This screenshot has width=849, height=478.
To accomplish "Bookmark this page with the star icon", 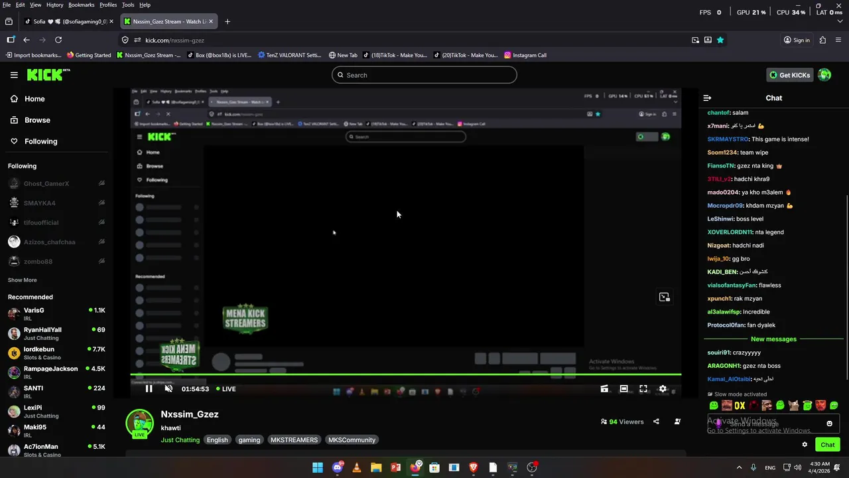I will 720,40.
